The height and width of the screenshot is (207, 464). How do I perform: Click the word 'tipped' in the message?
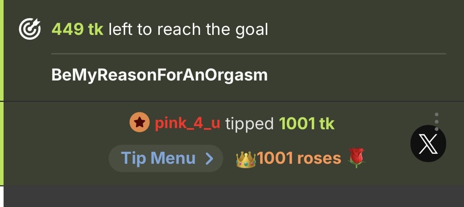[x=249, y=124]
